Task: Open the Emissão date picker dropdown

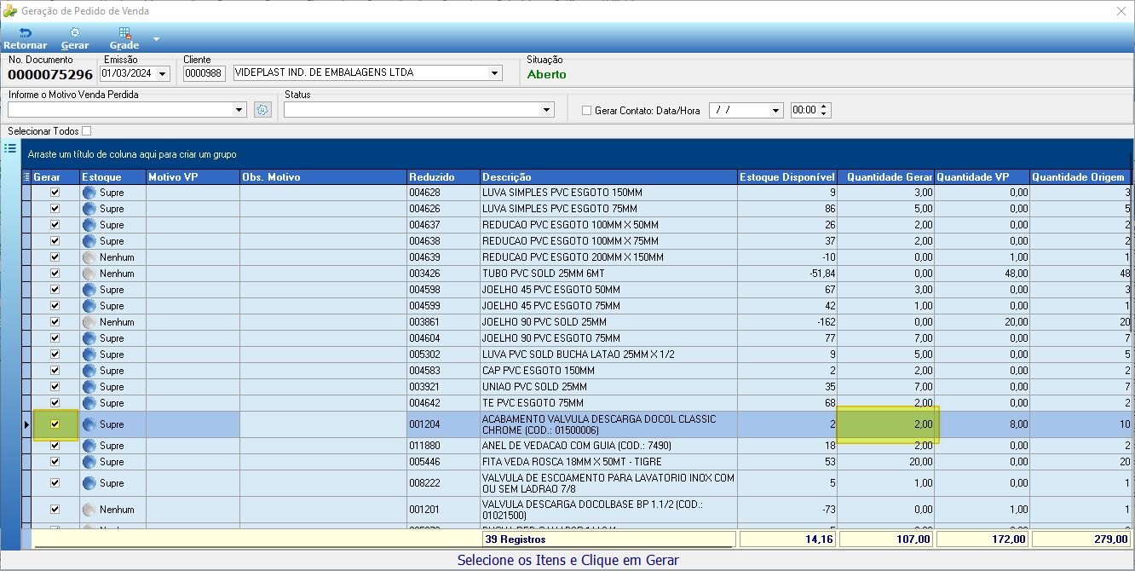Action: [163, 73]
